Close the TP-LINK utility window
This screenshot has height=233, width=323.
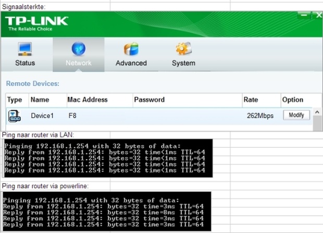[318, 15]
